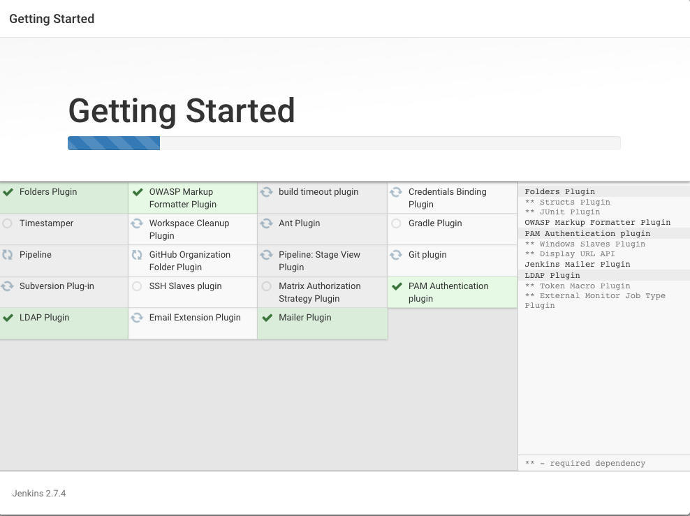This screenshot has width=690, height=516.
Task: Click the green checkmark beside Folders Plugin
Action: 8,191
